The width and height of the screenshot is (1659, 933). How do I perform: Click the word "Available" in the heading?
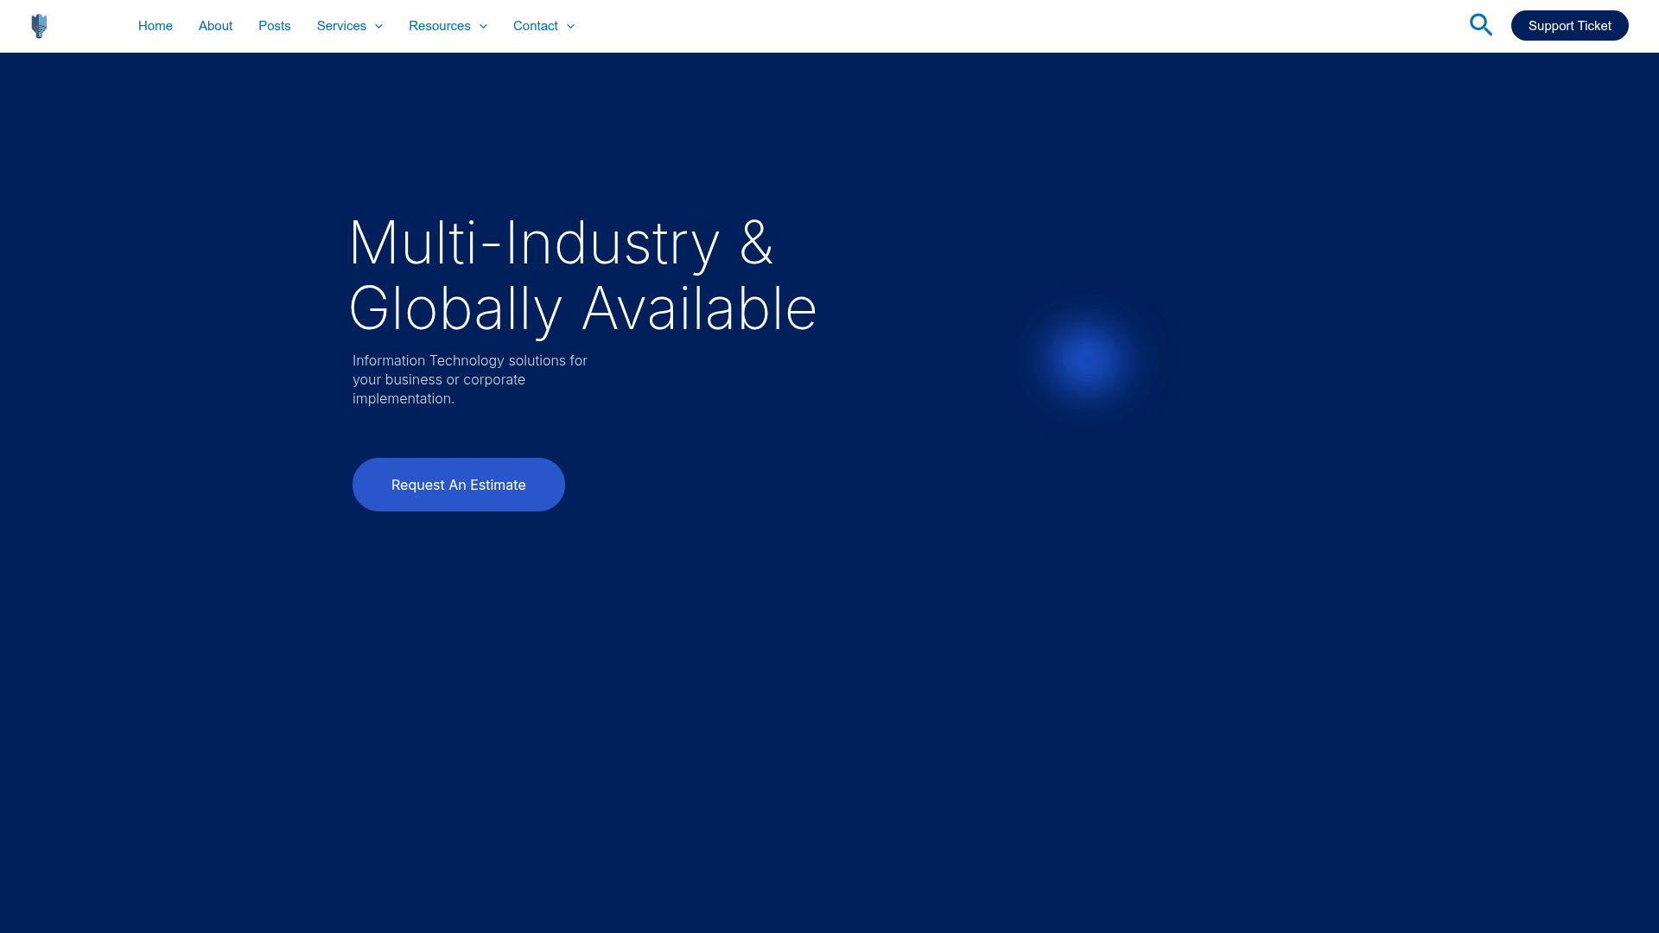coord(698,309)
